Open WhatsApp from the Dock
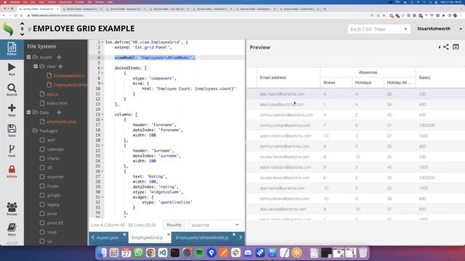The width and height of the screenshot is (465, 261). tap(139, 253)
